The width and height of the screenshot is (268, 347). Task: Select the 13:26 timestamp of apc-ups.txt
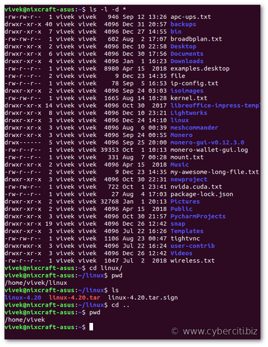(x=157, y=17)
